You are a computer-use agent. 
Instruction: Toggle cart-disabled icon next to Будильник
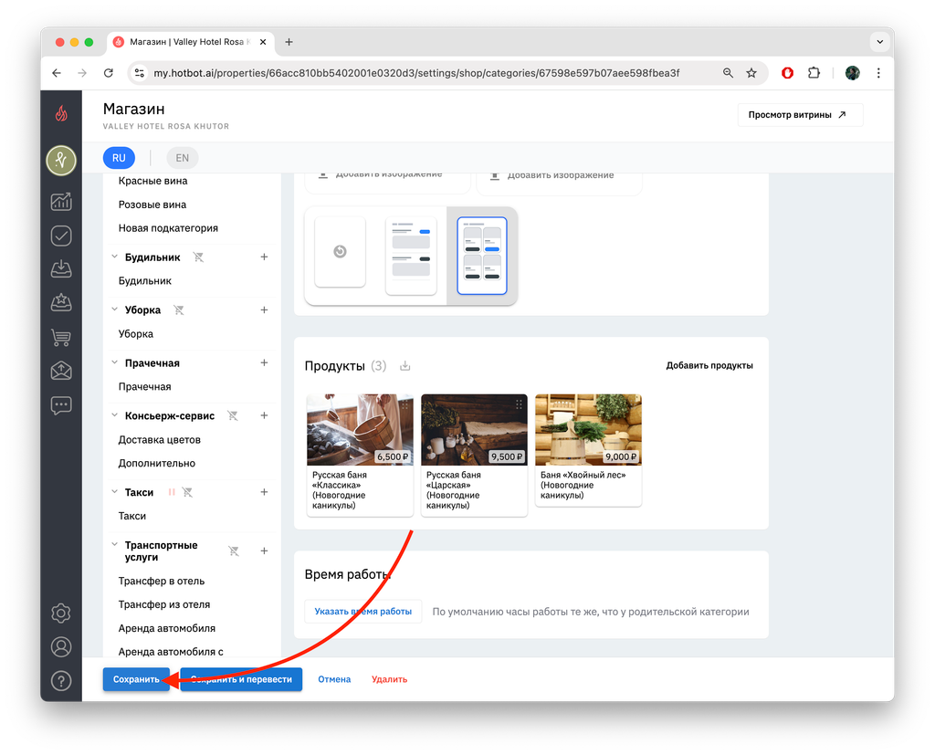tap(198, 257)
